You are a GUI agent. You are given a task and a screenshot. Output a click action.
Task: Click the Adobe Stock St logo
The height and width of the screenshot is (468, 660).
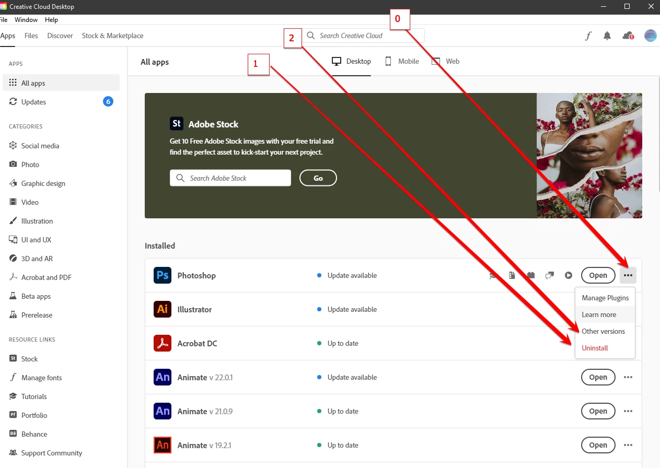click(177, 124)
